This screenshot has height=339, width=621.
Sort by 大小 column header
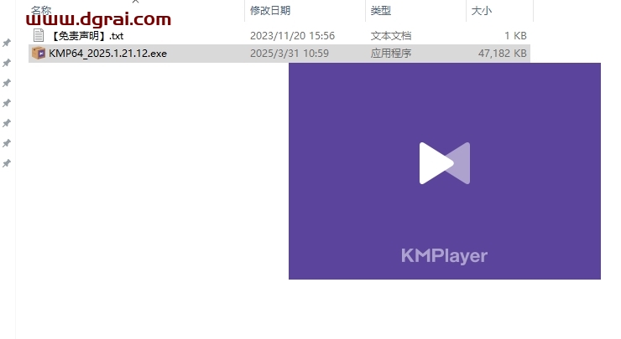coord(481,11)
